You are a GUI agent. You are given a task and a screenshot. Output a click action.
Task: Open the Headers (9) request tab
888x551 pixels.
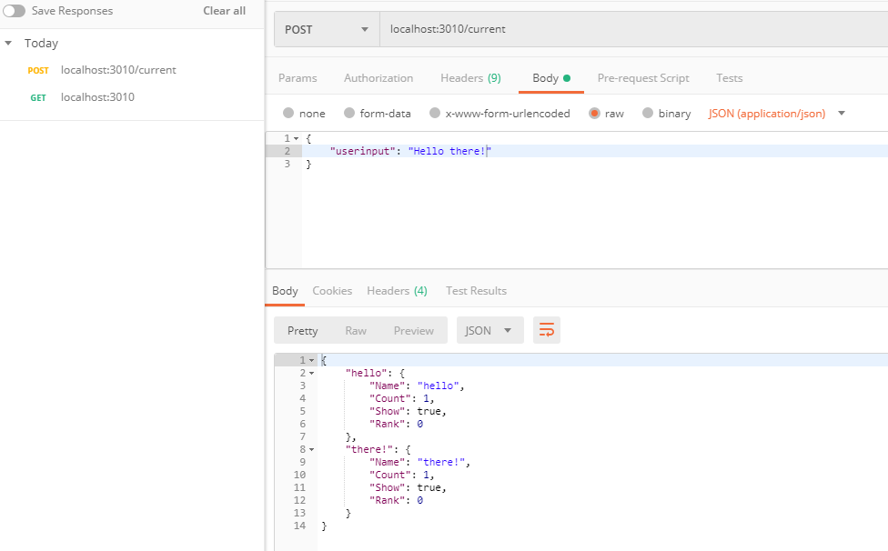[470, 78]
